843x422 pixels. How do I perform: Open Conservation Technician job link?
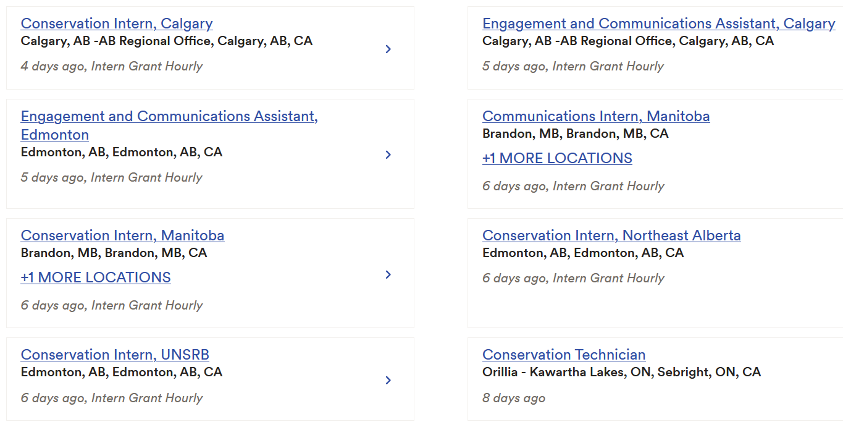564,355
